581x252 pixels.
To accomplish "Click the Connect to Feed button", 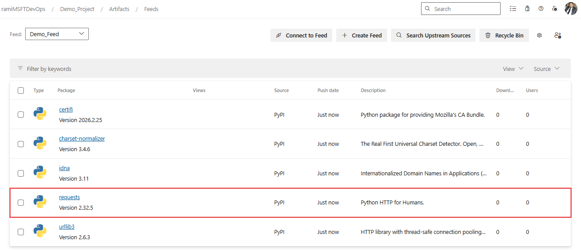I will (301, 35).
